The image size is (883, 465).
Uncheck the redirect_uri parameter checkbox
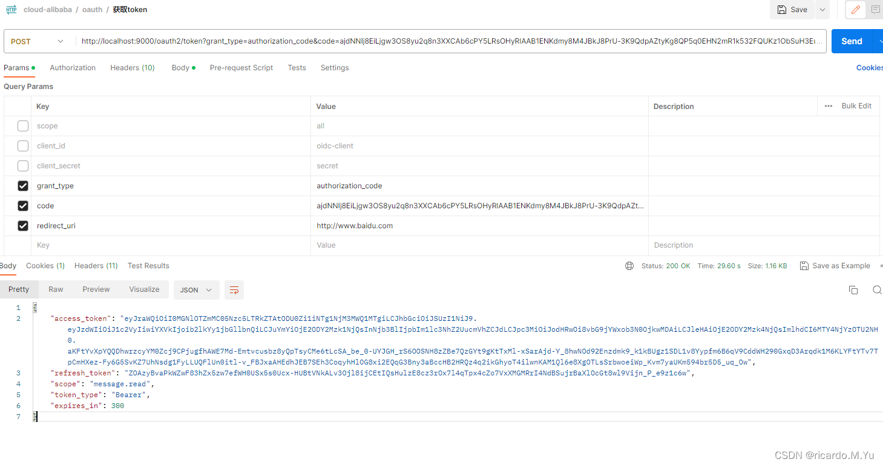coord(23,226)
